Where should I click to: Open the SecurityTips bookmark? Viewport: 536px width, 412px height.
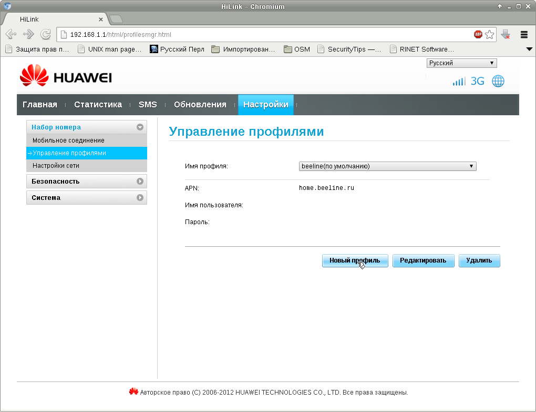(x=349, y=49)
